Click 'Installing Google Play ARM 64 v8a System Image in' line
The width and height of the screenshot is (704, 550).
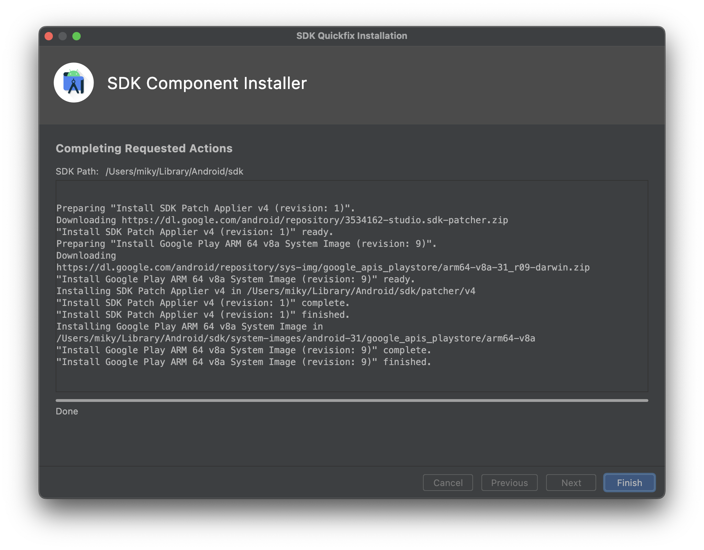tap(190, 326)
